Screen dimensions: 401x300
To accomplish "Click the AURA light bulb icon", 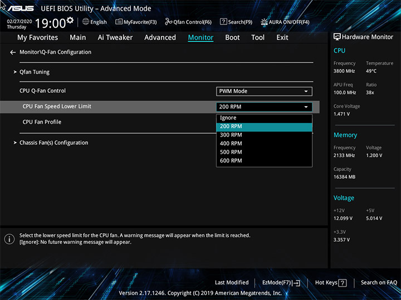I will pos(264,22).
